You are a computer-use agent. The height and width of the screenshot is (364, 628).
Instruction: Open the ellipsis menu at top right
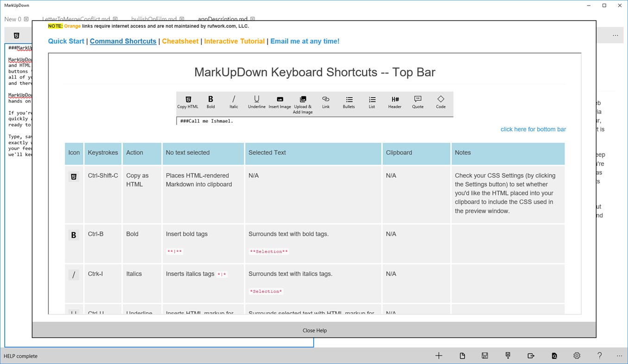615,35
